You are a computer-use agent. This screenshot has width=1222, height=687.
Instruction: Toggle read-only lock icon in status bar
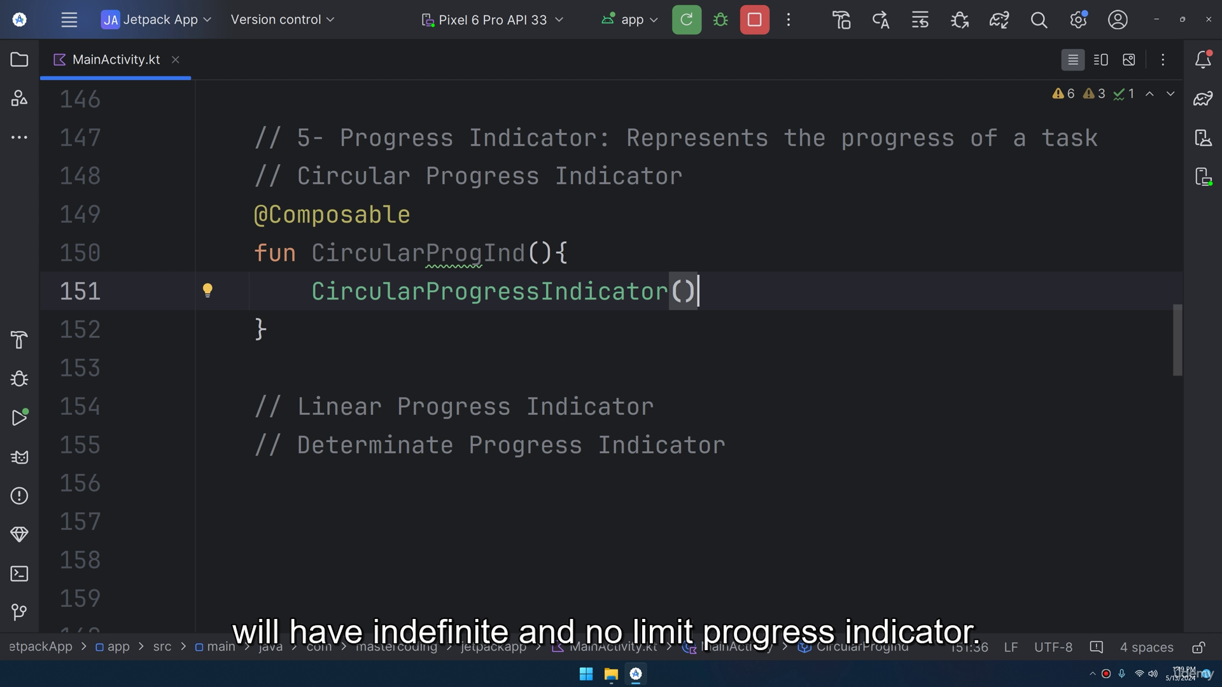click(1198, 648)
